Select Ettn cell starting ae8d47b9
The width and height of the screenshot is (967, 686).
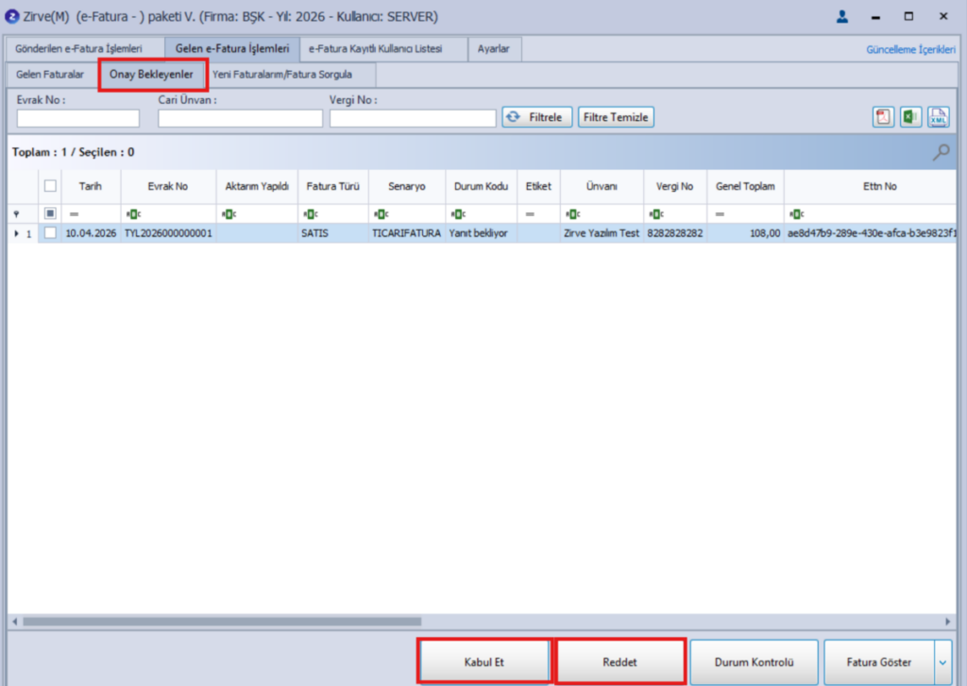pos(870,233)
